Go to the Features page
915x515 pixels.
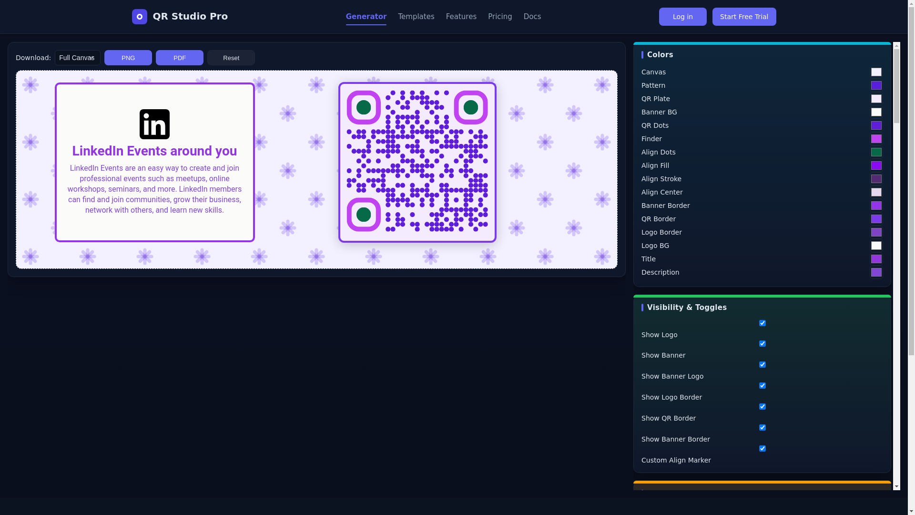click(x=461, y=17)
